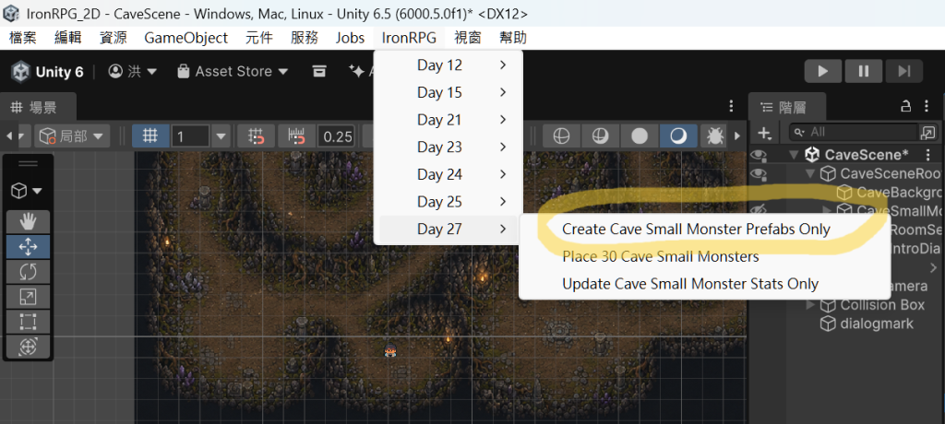Select the Hand view tool
The width and height of the screenshot is (945, 424).
pyautogui.click(x=29, y=222)
